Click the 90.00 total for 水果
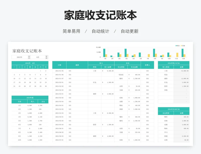The width and height of the screenshot is (201, 154). tap(182, 140)
